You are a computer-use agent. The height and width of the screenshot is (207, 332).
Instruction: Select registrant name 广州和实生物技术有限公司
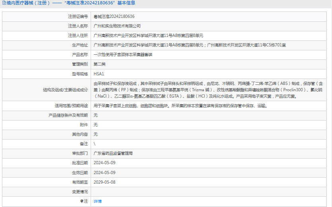(x=117, y=26)
